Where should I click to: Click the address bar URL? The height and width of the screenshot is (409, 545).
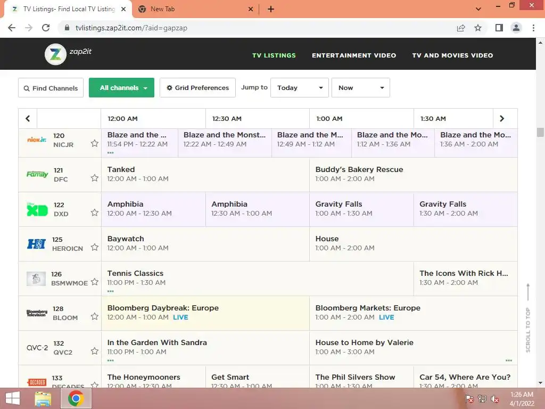(x=131, y=28)
